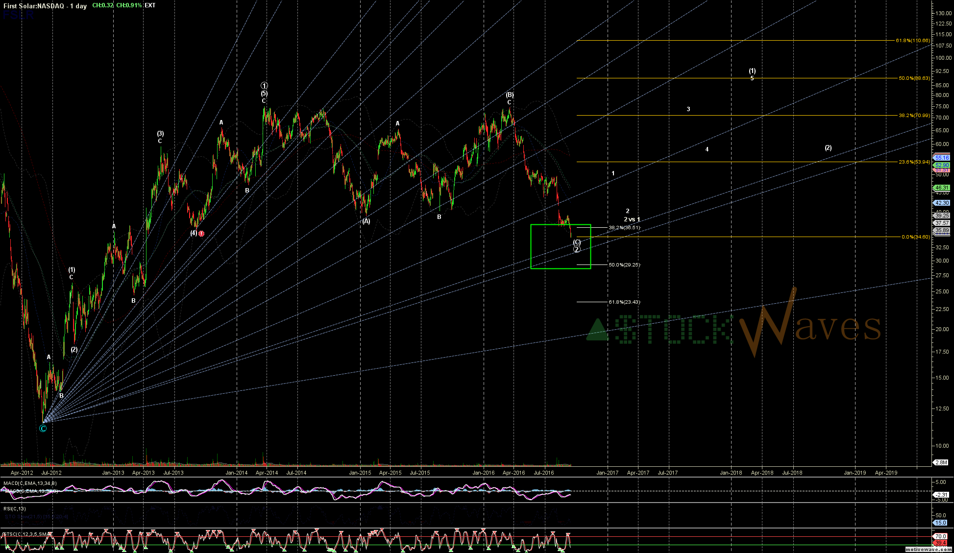954x553 pixels.
Task: Click the blue 42.30 price tag
Action: [x=942, y=203]
